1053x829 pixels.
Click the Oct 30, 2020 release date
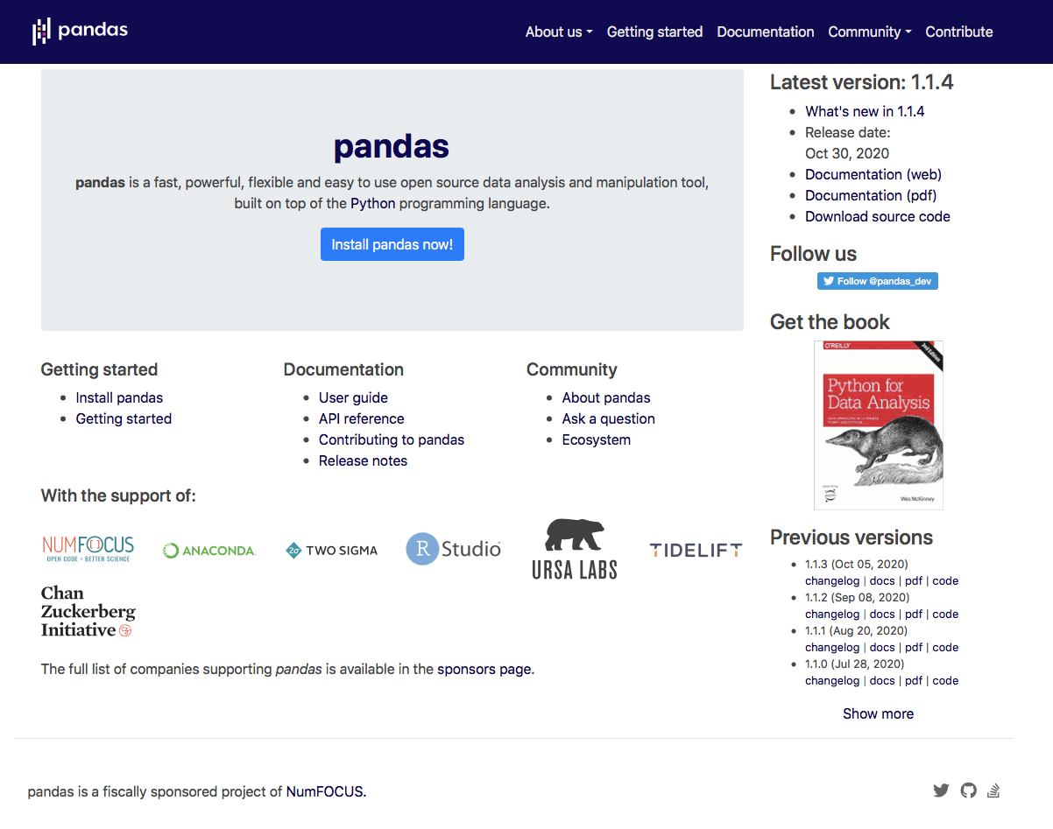847,153
